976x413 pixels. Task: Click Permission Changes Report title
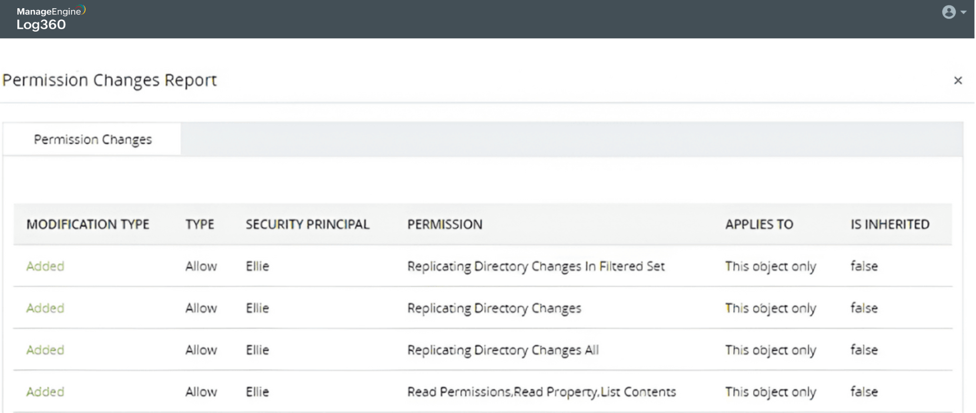109,80
